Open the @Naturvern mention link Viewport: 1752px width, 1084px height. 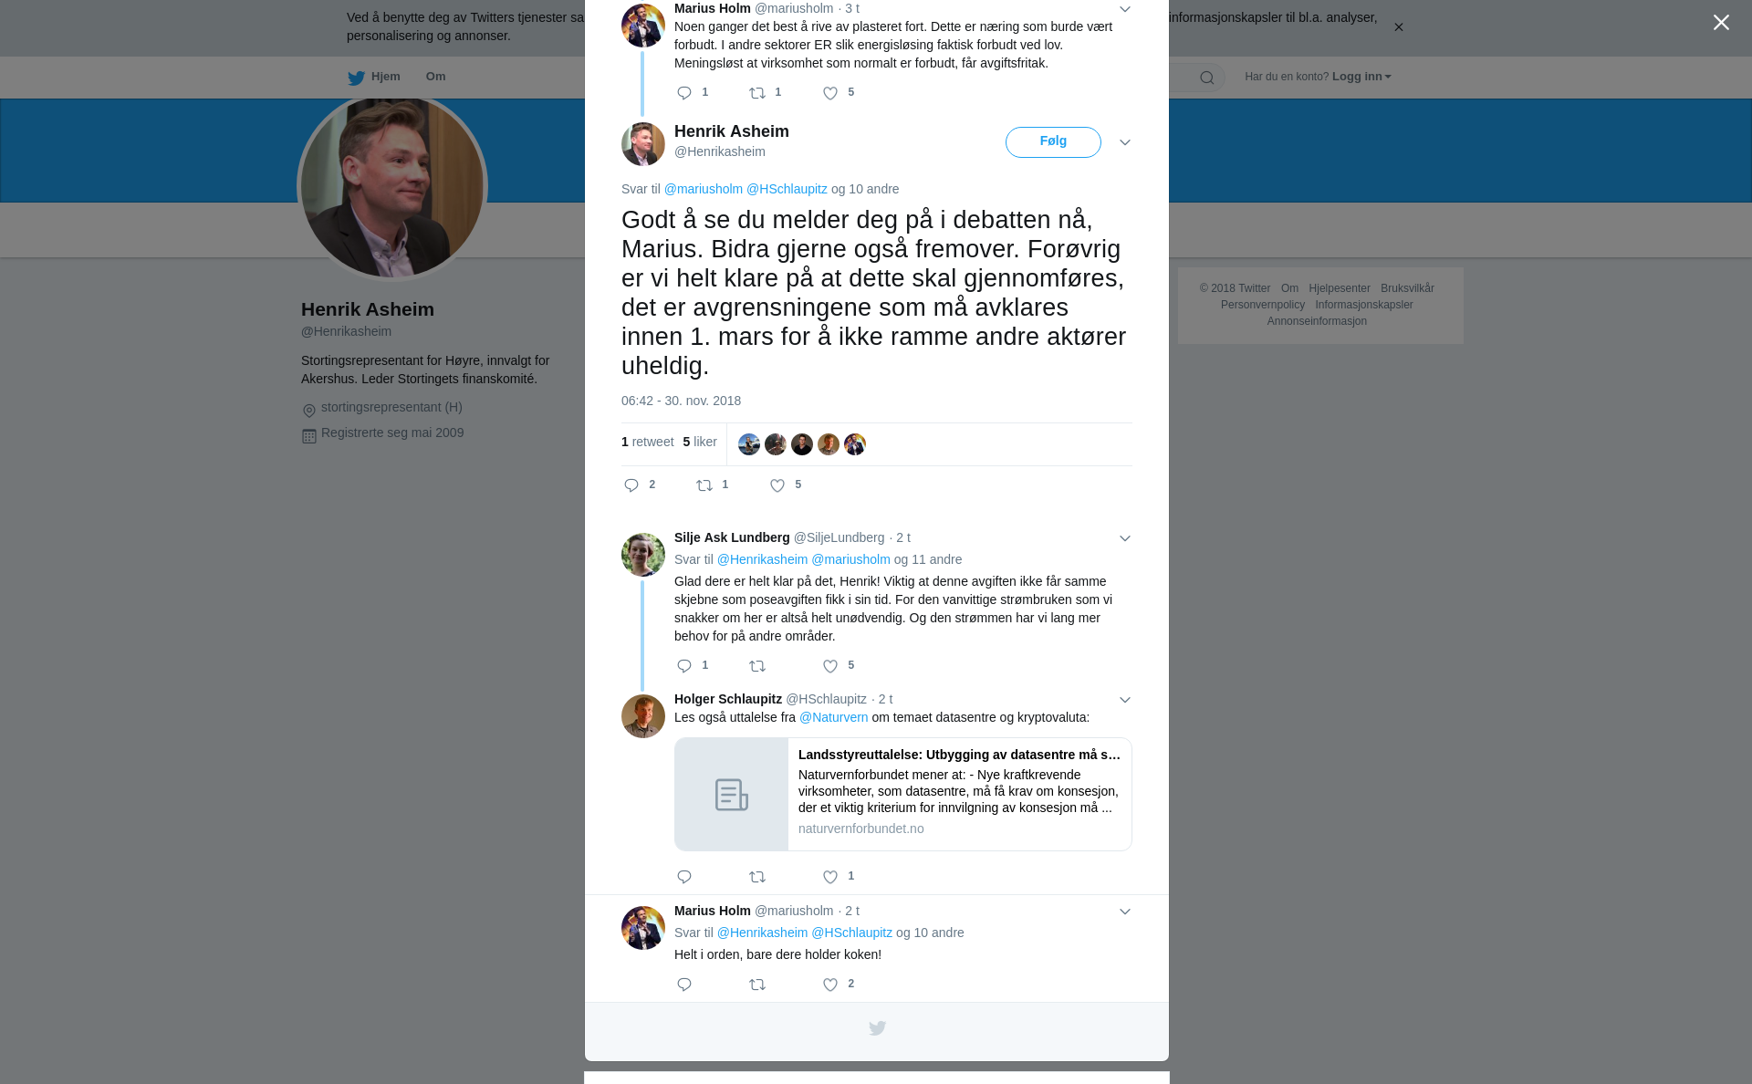(834, 717)
